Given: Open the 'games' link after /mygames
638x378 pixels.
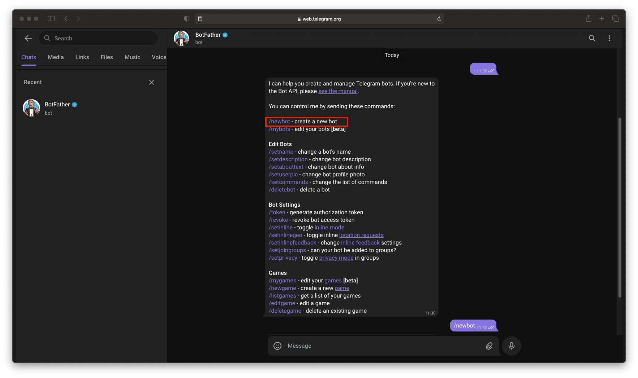Looking at the screenshot, I should click(x=333, y=281).
